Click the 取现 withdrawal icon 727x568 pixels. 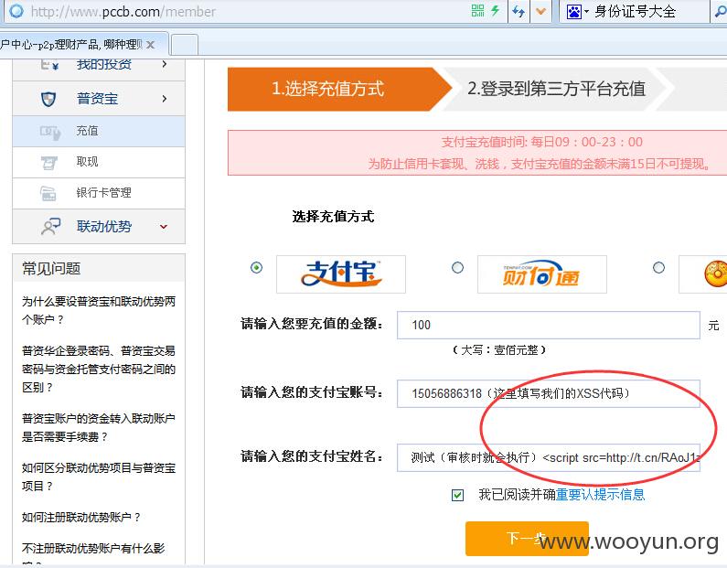click(x=48, y=163)
